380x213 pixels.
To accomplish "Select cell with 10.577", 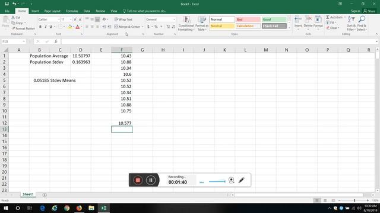I will [x=122, y=123].
